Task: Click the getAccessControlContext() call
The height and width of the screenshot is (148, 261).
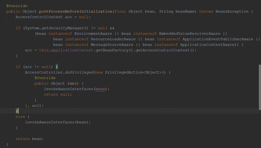Action: (x=165, y=50)
